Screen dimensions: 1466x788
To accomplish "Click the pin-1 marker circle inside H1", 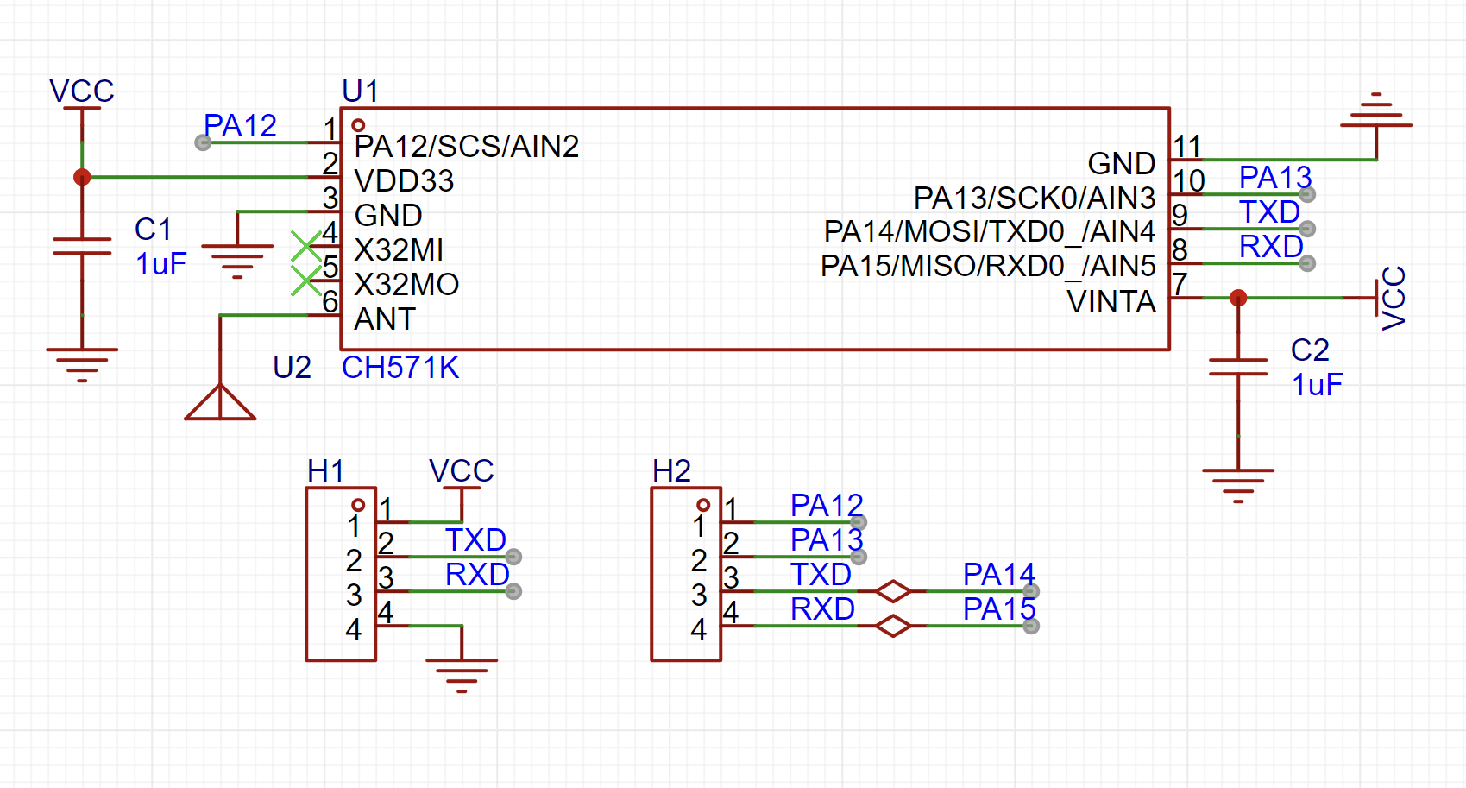I will coord(358,505).
